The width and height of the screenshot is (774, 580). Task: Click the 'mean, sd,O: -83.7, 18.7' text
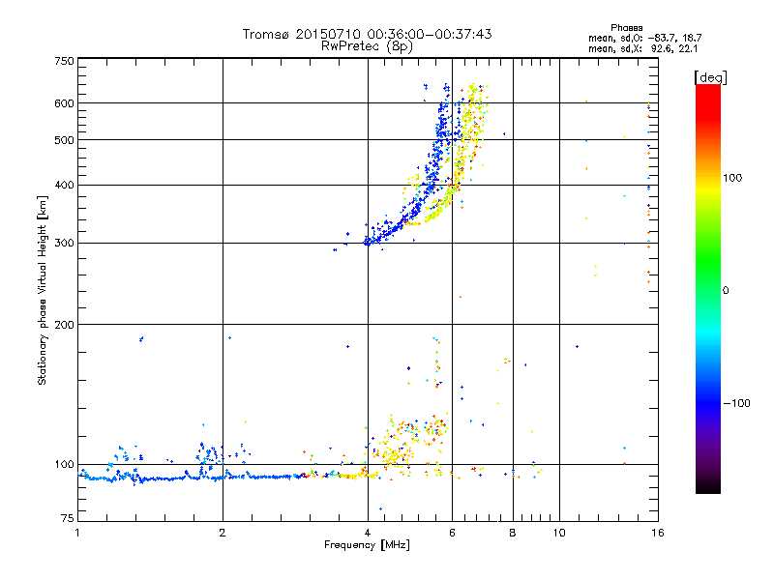[644, 38]
